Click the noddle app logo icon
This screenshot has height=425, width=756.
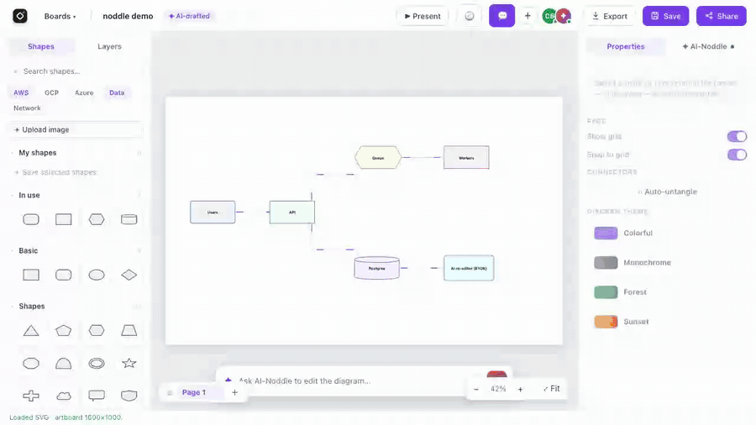click(20, 16)
